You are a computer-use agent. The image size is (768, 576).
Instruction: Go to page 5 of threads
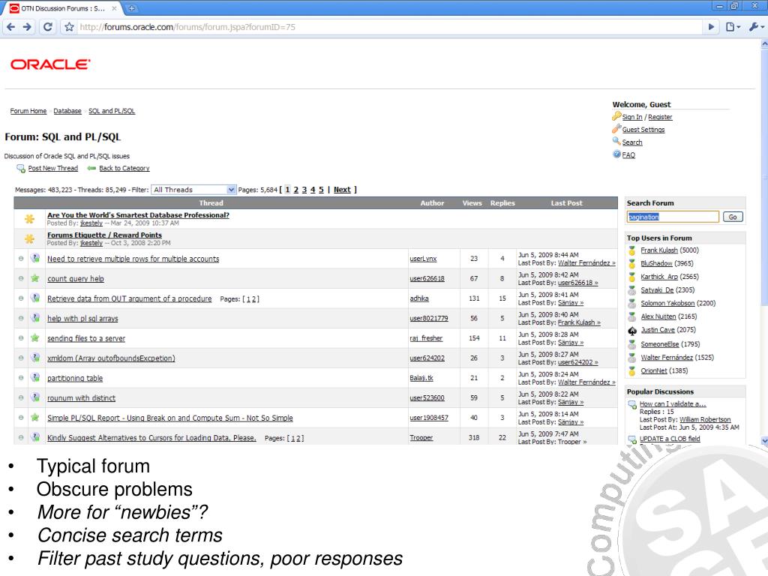(321, 190)
